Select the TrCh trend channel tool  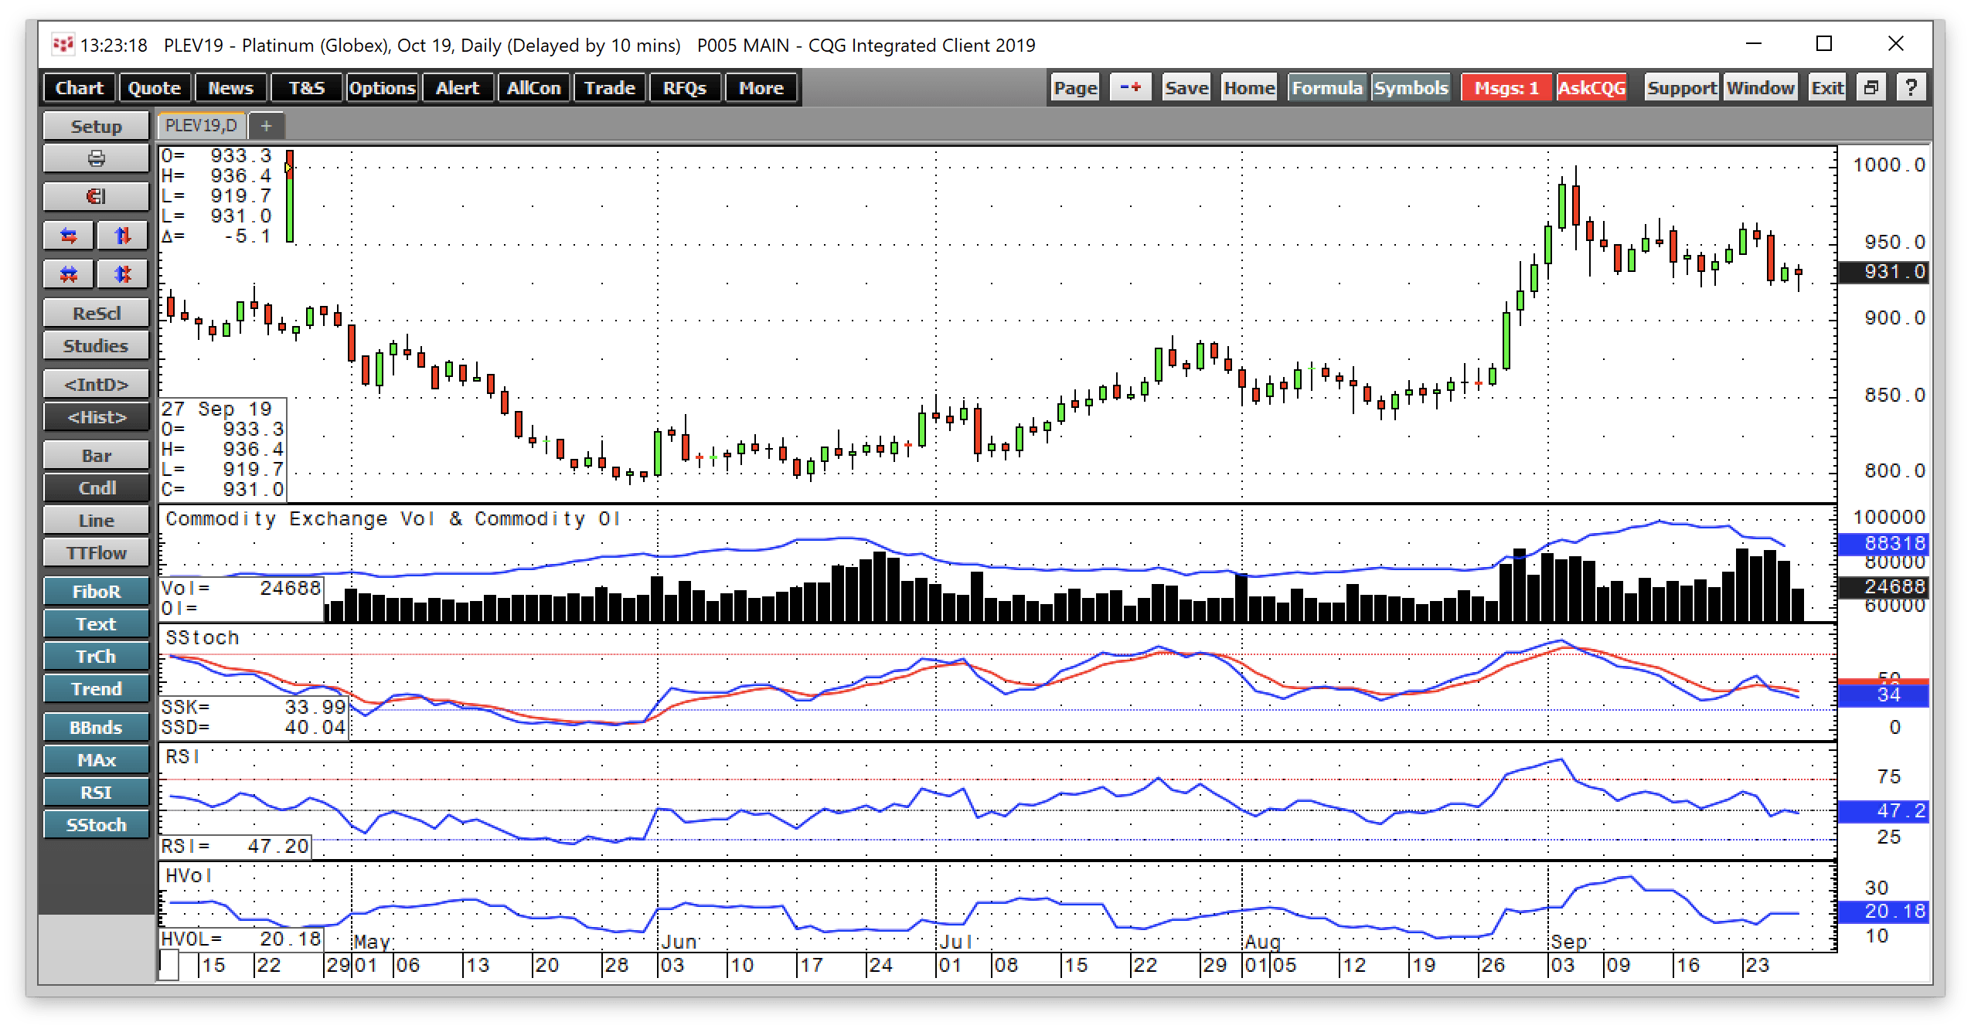coord(96,657)
